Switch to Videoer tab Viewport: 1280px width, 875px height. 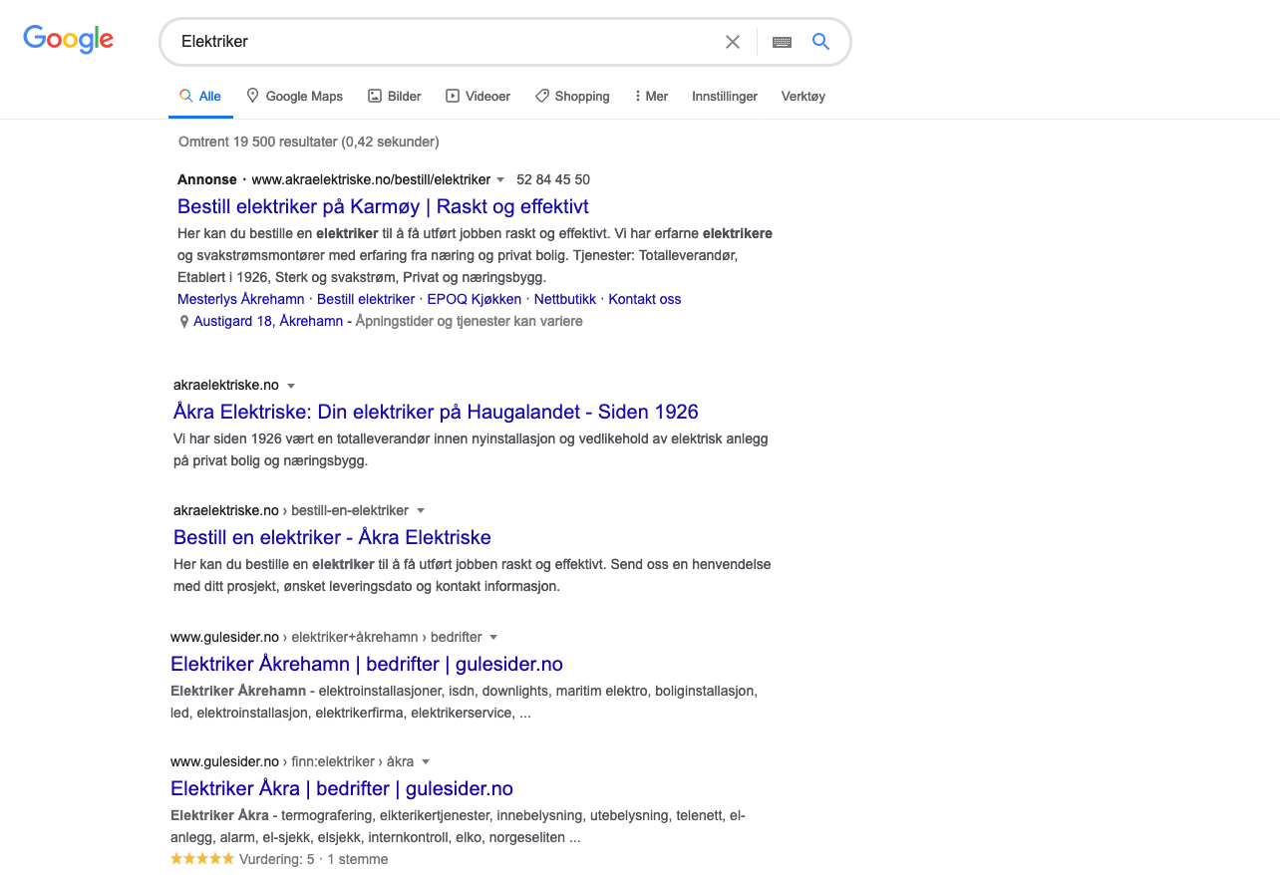(x=478, y=97)
